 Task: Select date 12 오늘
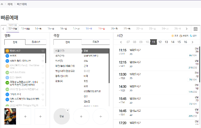[x=13, y=29]
